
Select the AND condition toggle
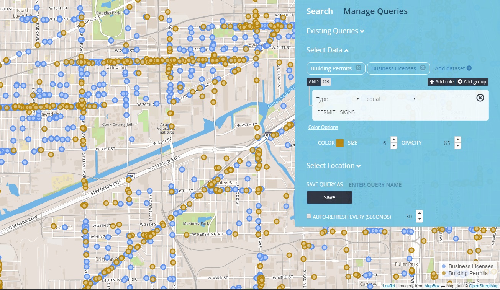tap(313, 82)
